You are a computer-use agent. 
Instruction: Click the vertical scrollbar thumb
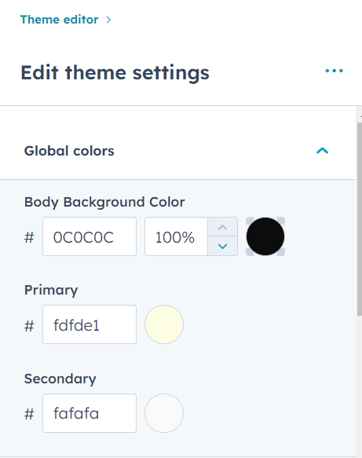tap(360, 219)
